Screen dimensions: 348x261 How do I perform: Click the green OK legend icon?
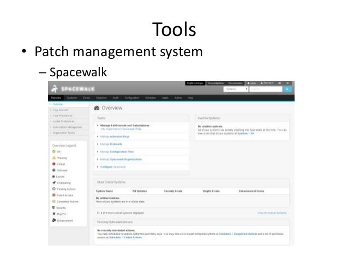pos(53,151)
